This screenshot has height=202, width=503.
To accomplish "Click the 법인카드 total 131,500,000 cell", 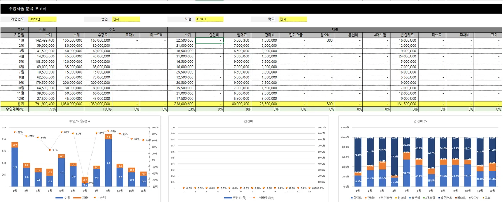I will click(404, 104).
